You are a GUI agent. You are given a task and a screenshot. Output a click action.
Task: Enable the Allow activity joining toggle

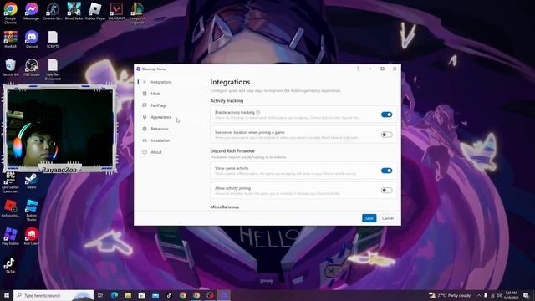tap(386, 191)
